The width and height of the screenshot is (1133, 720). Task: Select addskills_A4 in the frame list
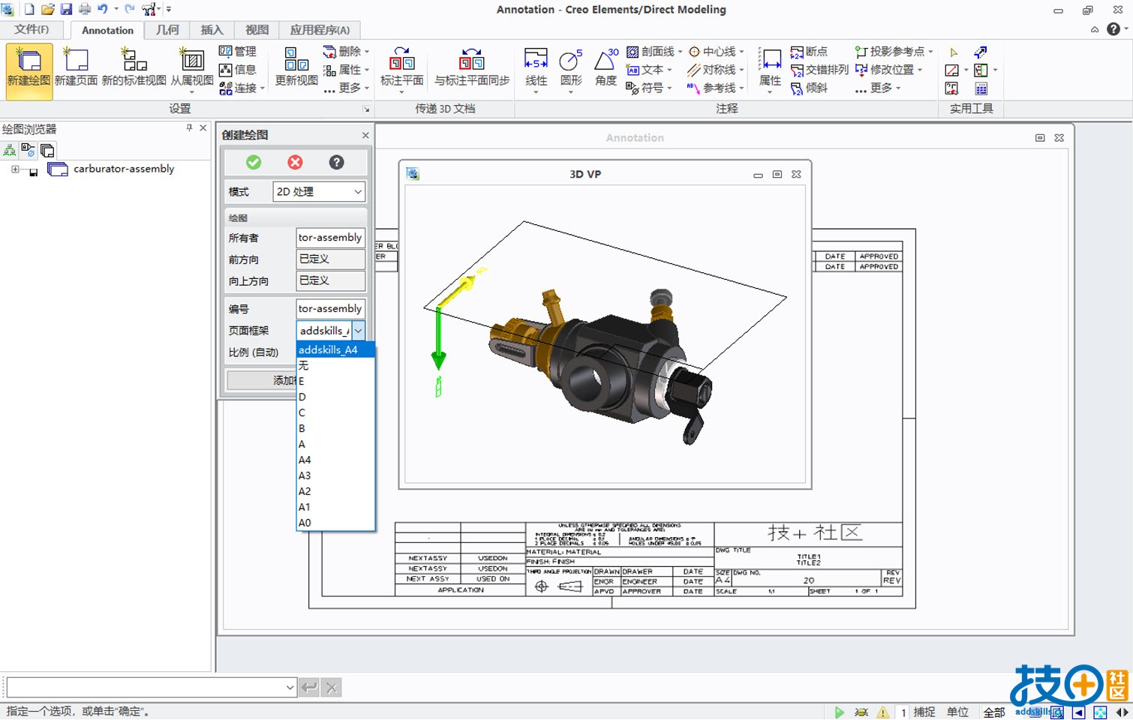click(x=335, y=349)
